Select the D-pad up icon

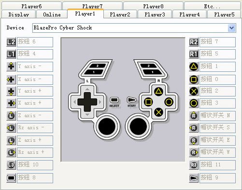pos(11,67)
